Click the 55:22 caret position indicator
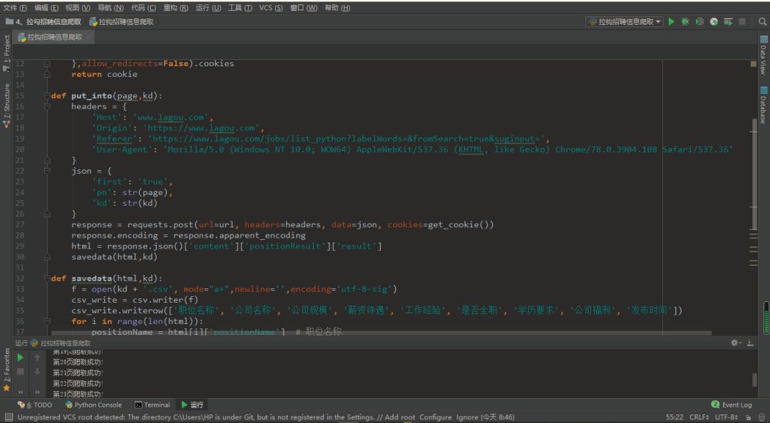This screenshot has height=423, width=770. (674, 417)
